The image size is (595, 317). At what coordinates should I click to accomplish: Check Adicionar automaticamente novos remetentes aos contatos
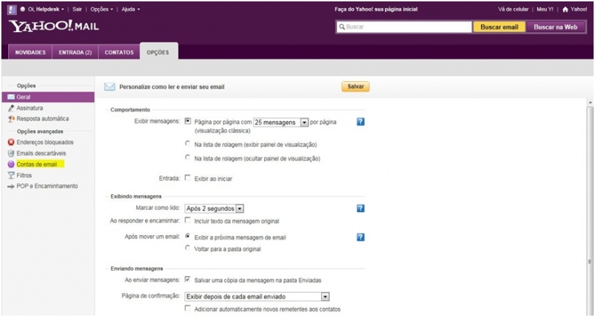pos(187,308)
